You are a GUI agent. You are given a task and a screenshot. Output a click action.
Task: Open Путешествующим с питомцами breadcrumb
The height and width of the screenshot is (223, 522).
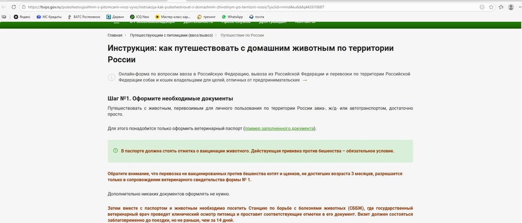pos(171,35)
